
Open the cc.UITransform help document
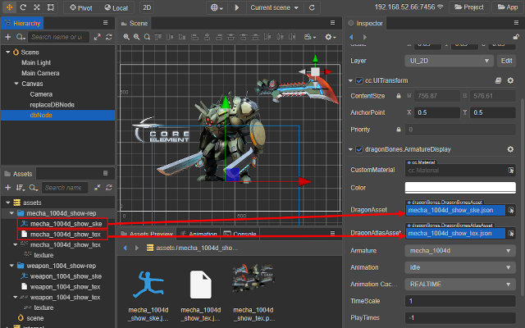pos(498,80)
